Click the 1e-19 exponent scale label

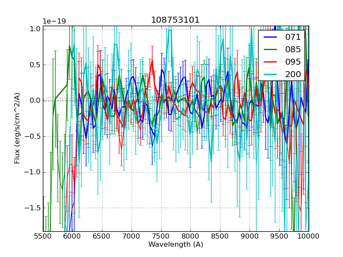tap(54, 21)
